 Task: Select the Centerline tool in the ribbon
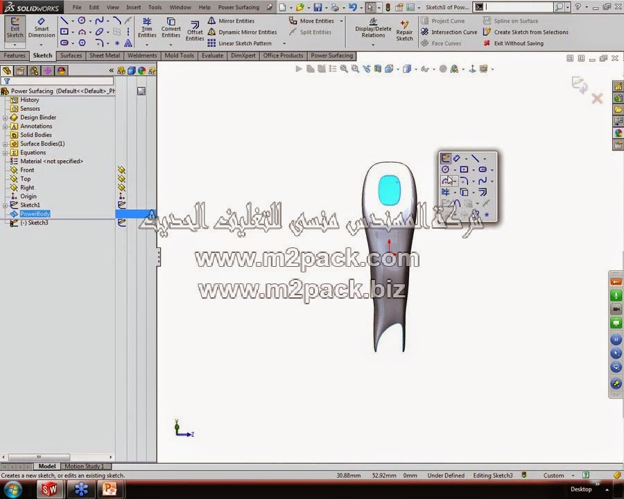point(128,31)
